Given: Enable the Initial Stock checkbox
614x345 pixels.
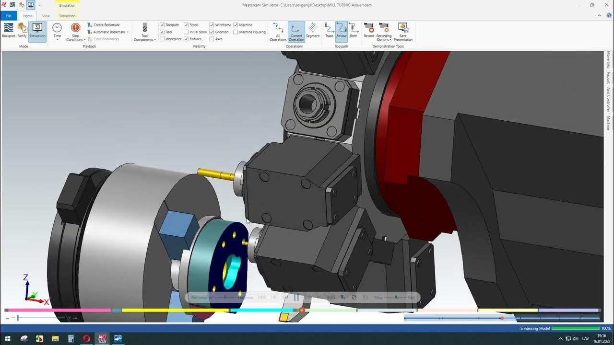Looking at the screenshot, I should 186,32.
